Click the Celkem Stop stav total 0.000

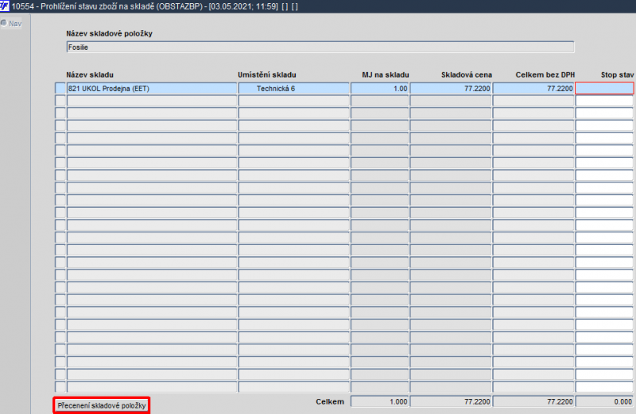point(604,401)
